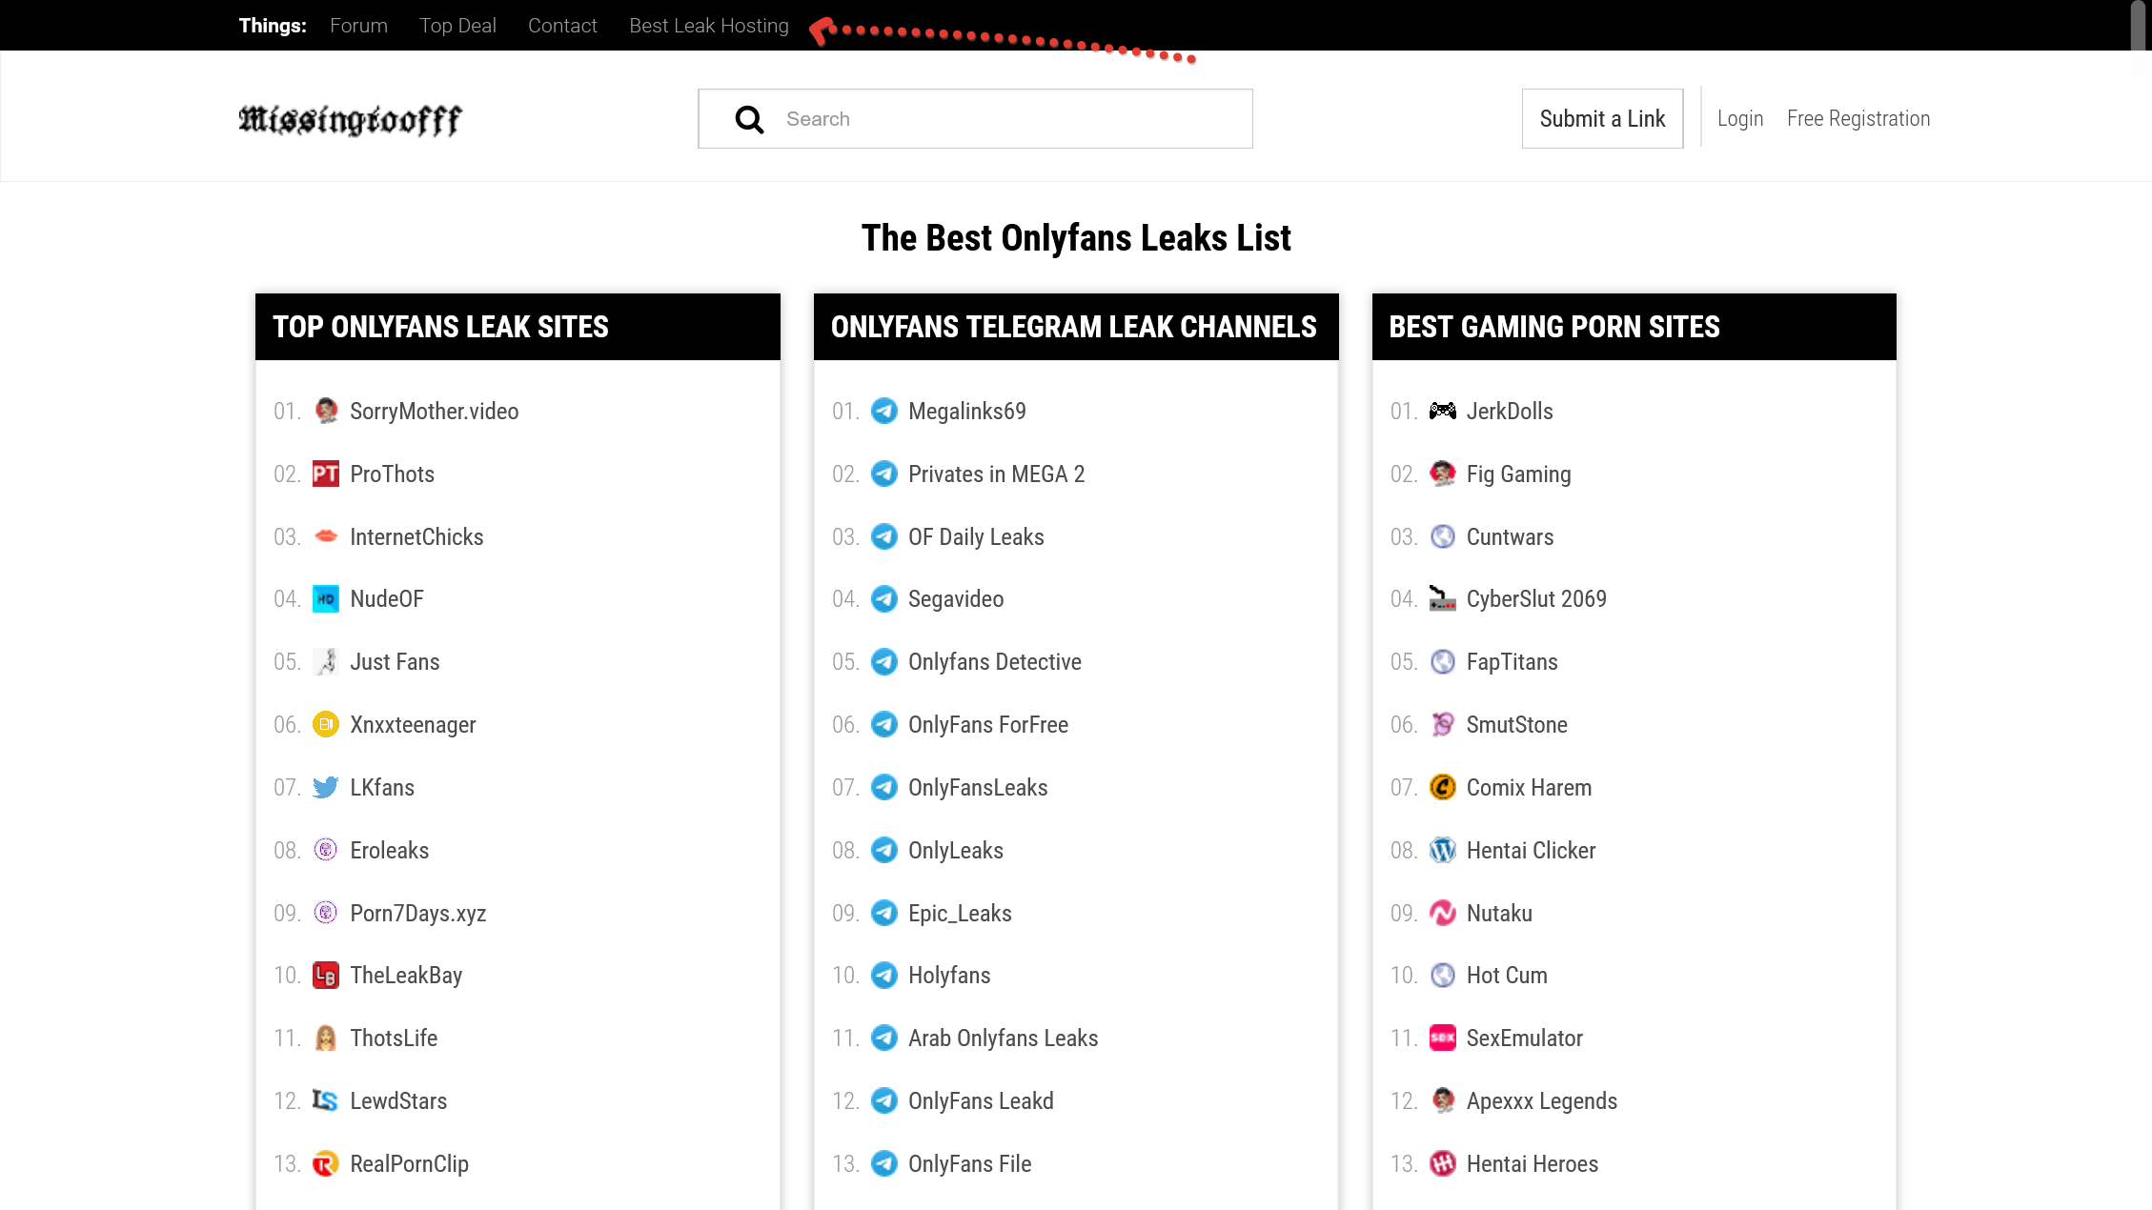Click the ProThots site icon
This screenshot has height=1210, width=2152.
(x=325, y=473)
